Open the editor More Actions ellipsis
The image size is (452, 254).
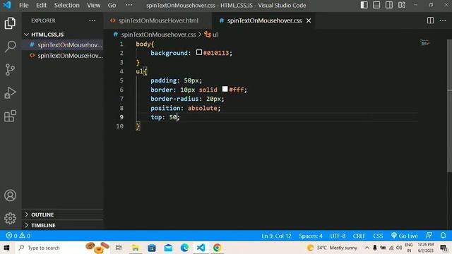[443, 20]
